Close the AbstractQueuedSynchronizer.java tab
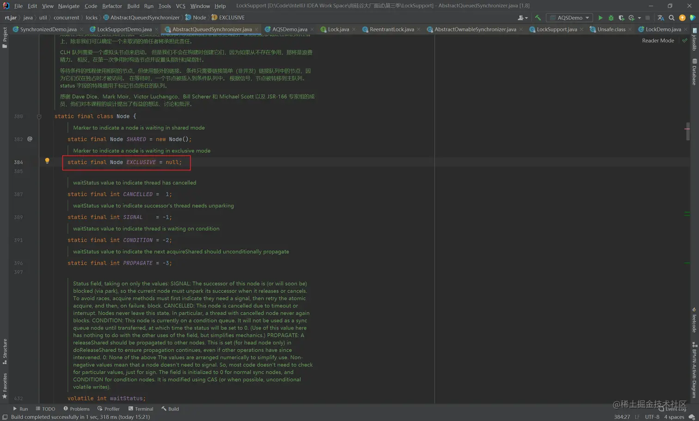This screenshot has height=421, width=699. 257,30
